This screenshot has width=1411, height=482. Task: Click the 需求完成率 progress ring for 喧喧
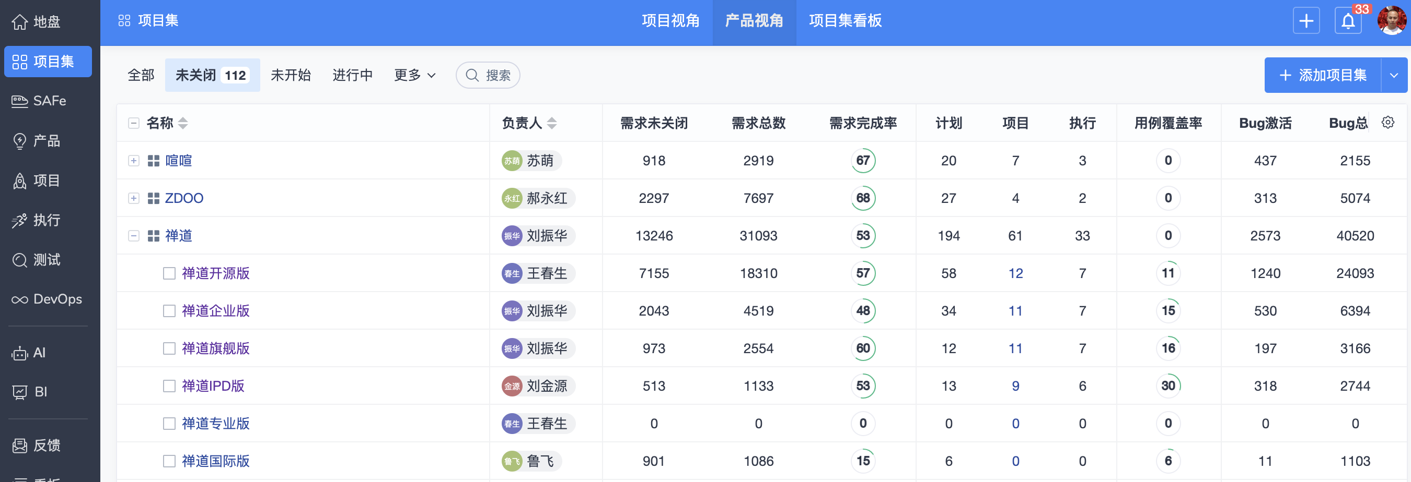863,161
